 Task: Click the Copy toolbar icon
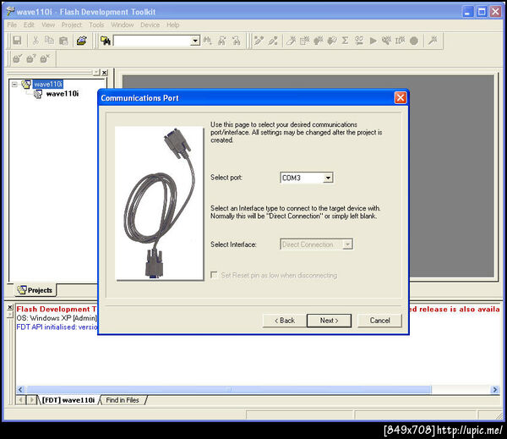pyautogui.click(x=50, y=41)
